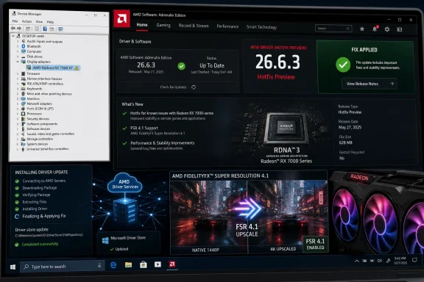Launch Microsoft Edge from the taskbar
The image size is (424, 282).
click(x=113, y=265)
